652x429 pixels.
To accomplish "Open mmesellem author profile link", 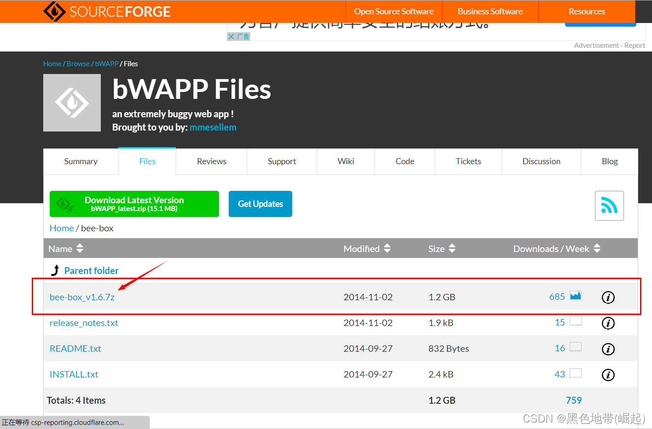I will point(213,127).
